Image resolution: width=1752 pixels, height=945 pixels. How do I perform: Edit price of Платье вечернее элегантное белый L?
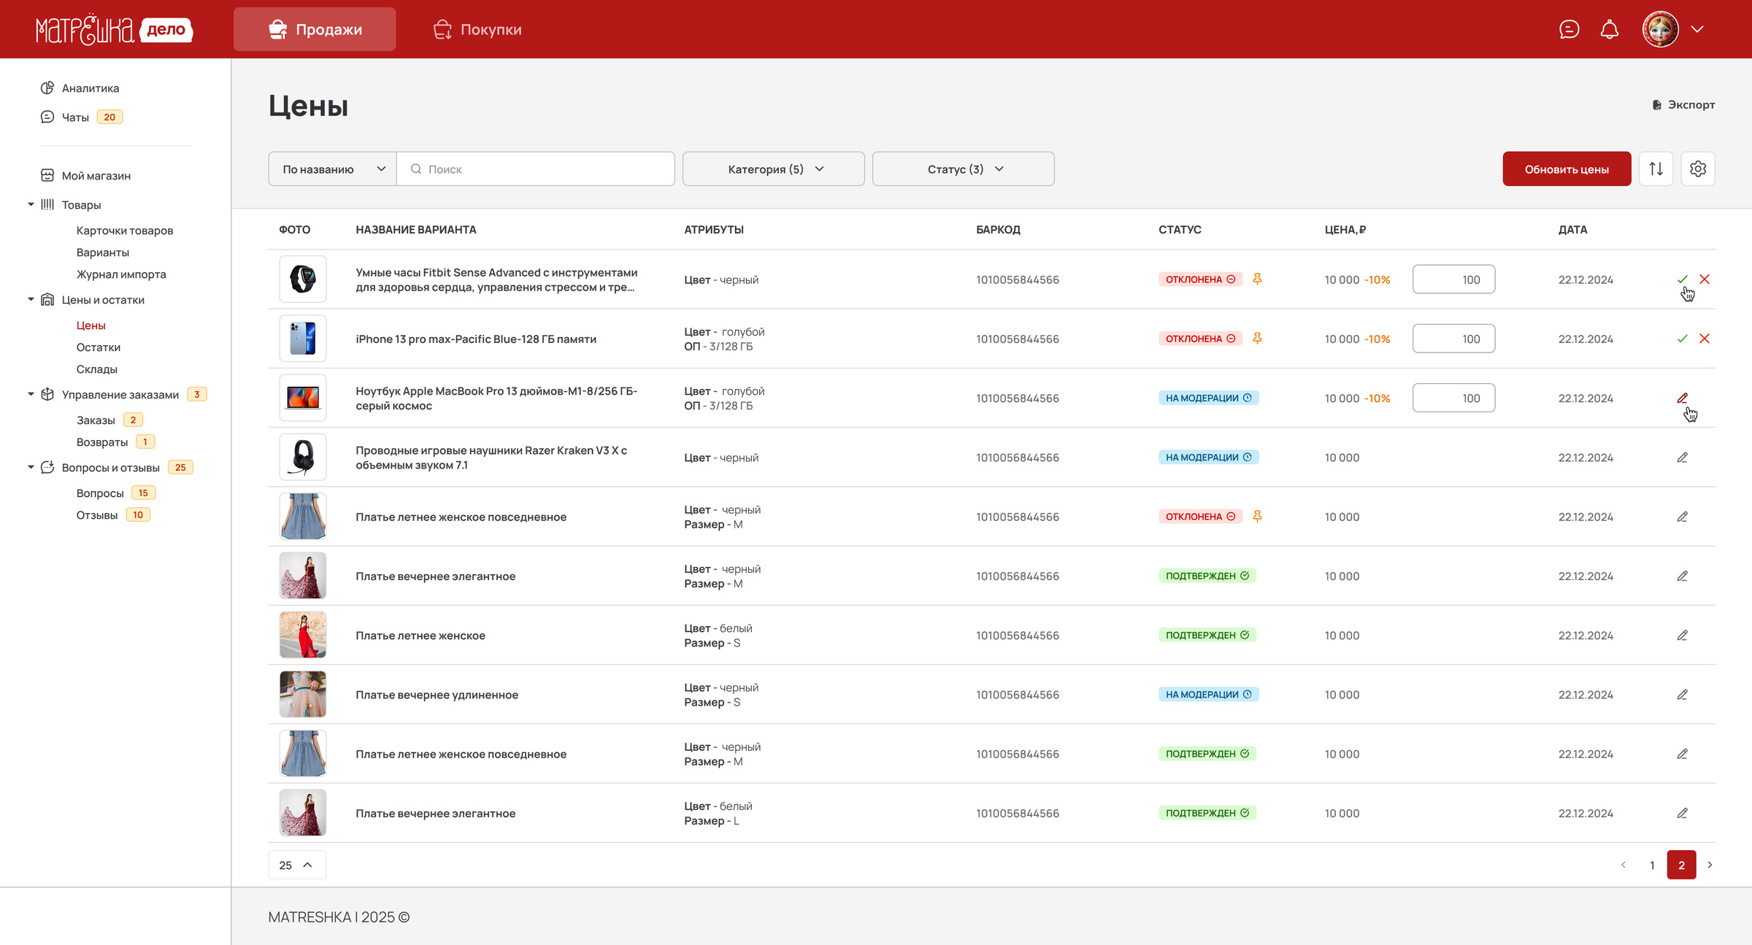point(1683,813)
